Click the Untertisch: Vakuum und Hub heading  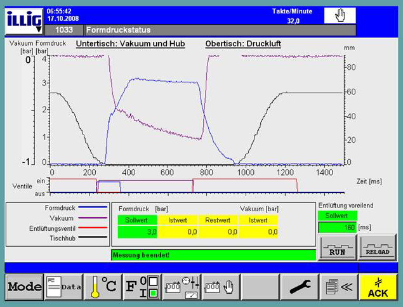pyautogui.click(x=131, y=44)
